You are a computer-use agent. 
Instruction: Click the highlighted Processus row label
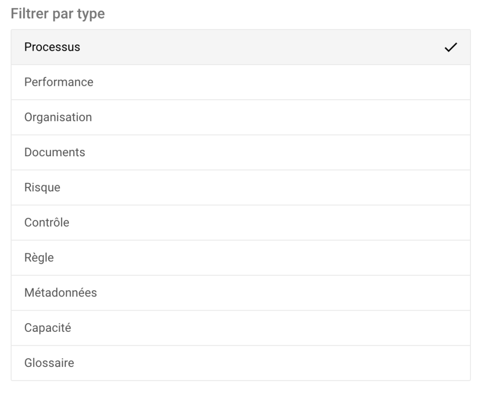[52, 47]
